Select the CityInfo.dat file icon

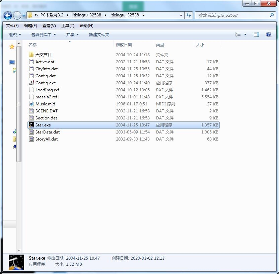31,69
